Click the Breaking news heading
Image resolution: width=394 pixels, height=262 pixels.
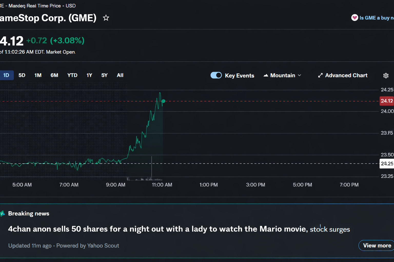29,213
